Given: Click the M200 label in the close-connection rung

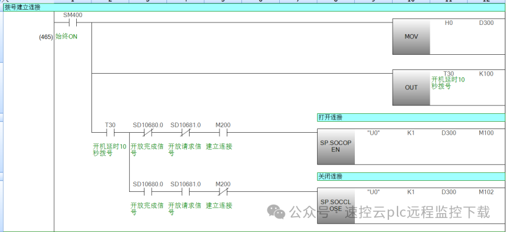Looking at the screenshot, I should (x=223, y=185).
